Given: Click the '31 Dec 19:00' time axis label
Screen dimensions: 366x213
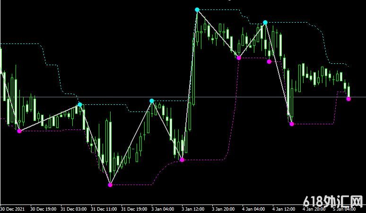Looking at the screenshot, I should (134, 209).
